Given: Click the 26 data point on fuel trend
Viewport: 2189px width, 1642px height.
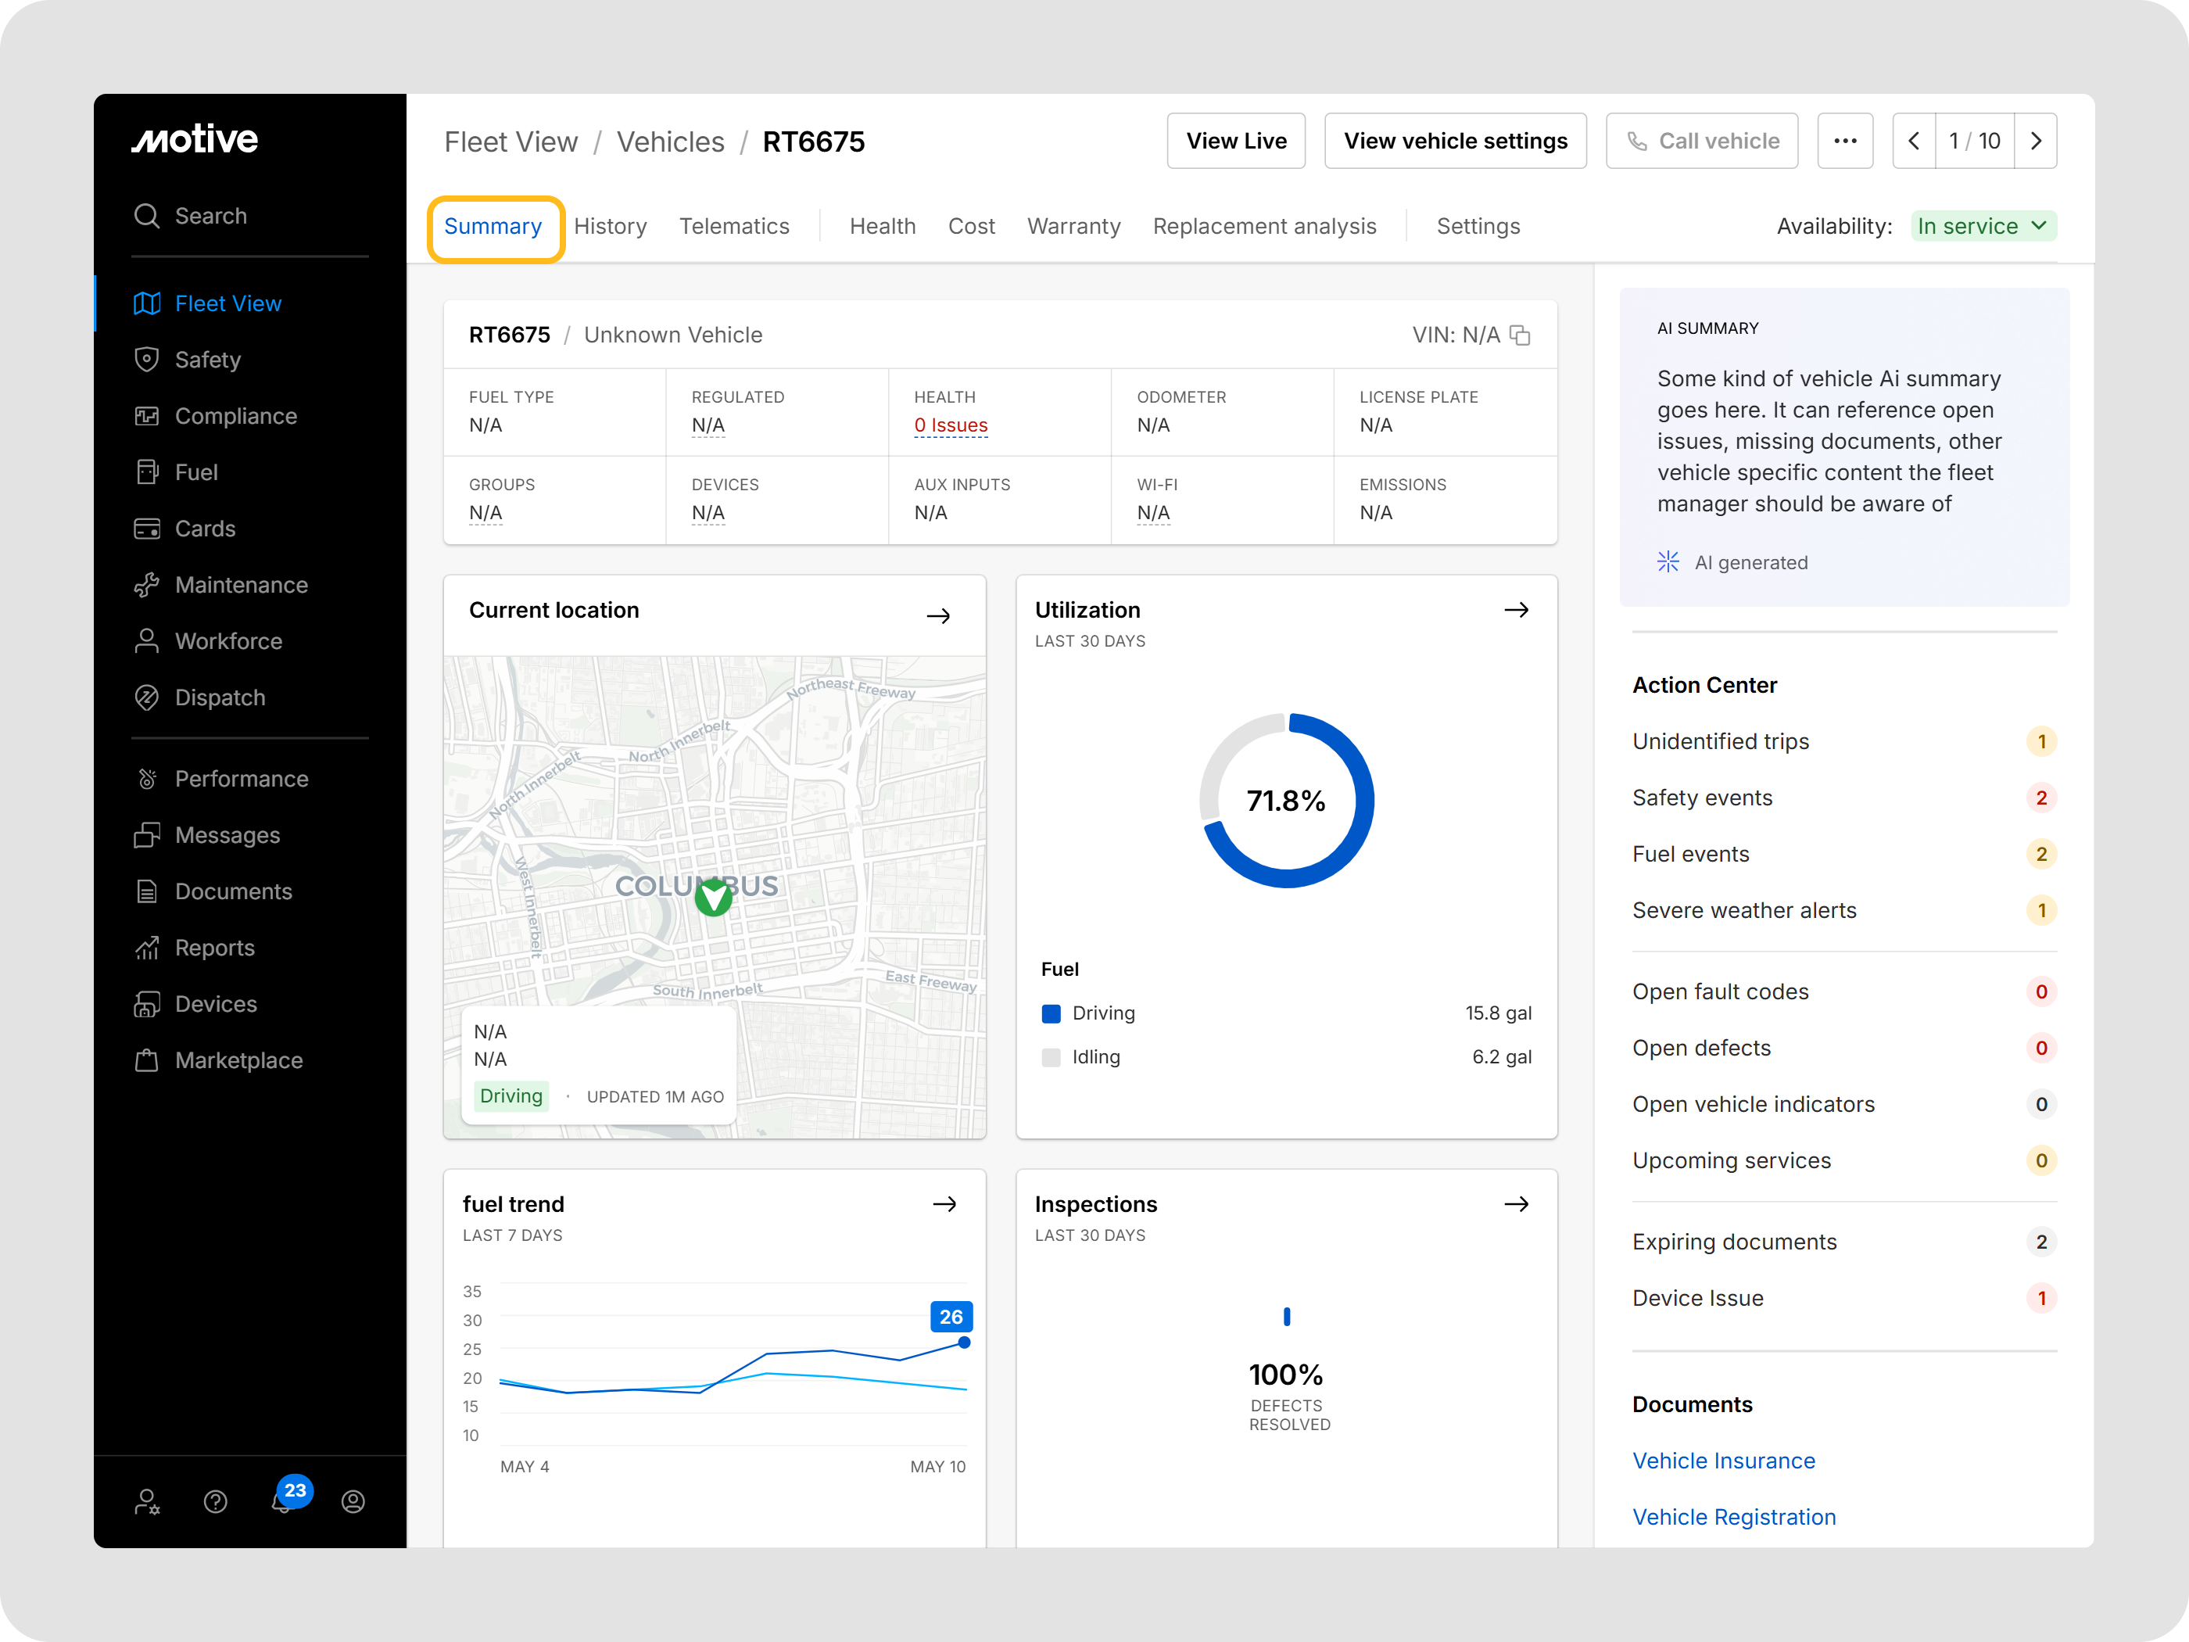Looking at the screenshot, I should tap(964, 1343).
